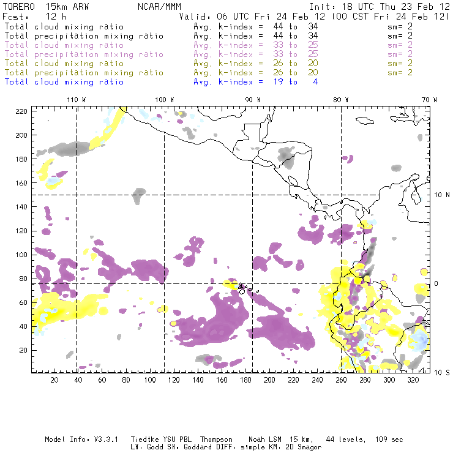Click the blue 'Avg. k-index = 19 to 4' text
453x453 pixels.
[256, 82]
